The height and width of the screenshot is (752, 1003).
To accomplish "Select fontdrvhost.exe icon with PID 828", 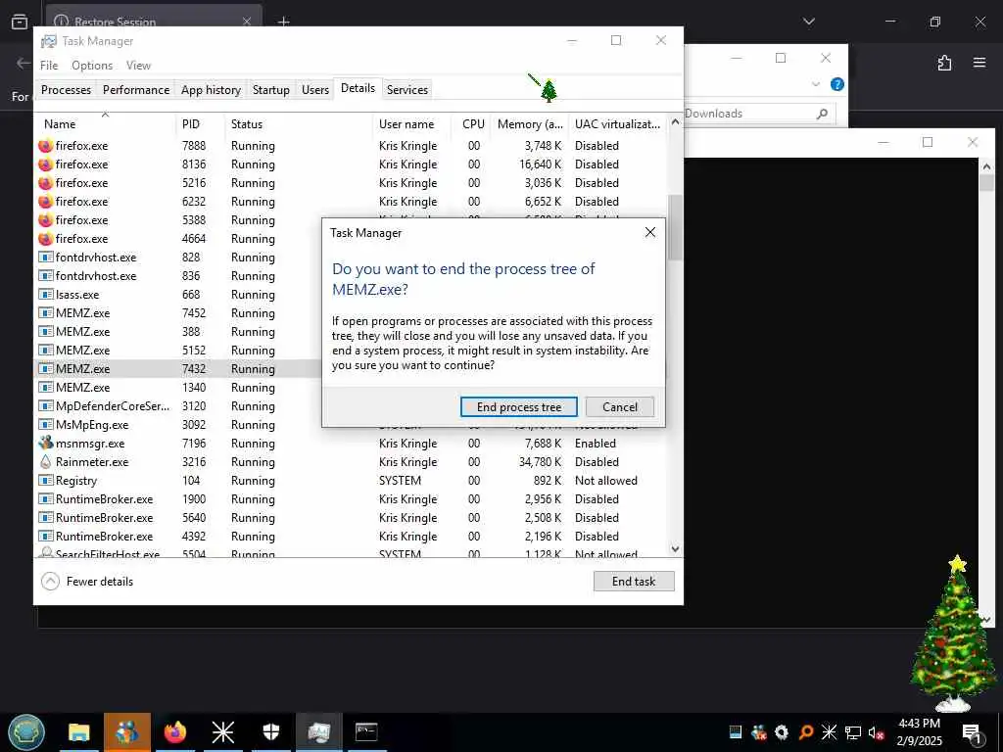I will (45, 258).
